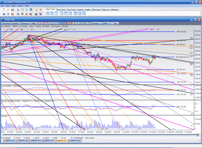Click the '180° 209.85' level label

click(x=181, y=32)
